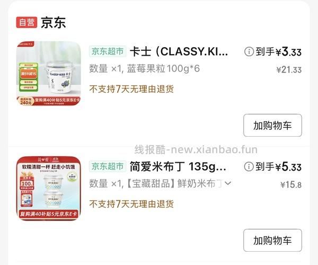Viewport: 318px width, 265px height.
Task: Open the 简爱米布丁 135g product title
Action: click(x=178, y=166)
